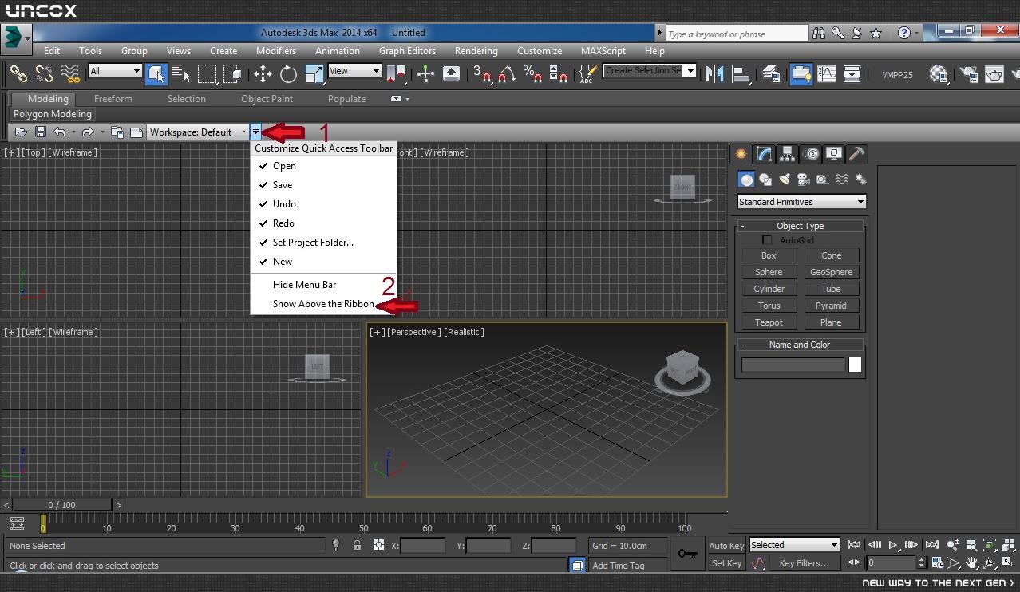Screen dimensions: 1020x592
Task: Toggle the Open item in dropdown menu
Action: (x=323, y=166)
